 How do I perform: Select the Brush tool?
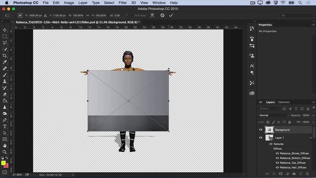click(x=4, y=75)
